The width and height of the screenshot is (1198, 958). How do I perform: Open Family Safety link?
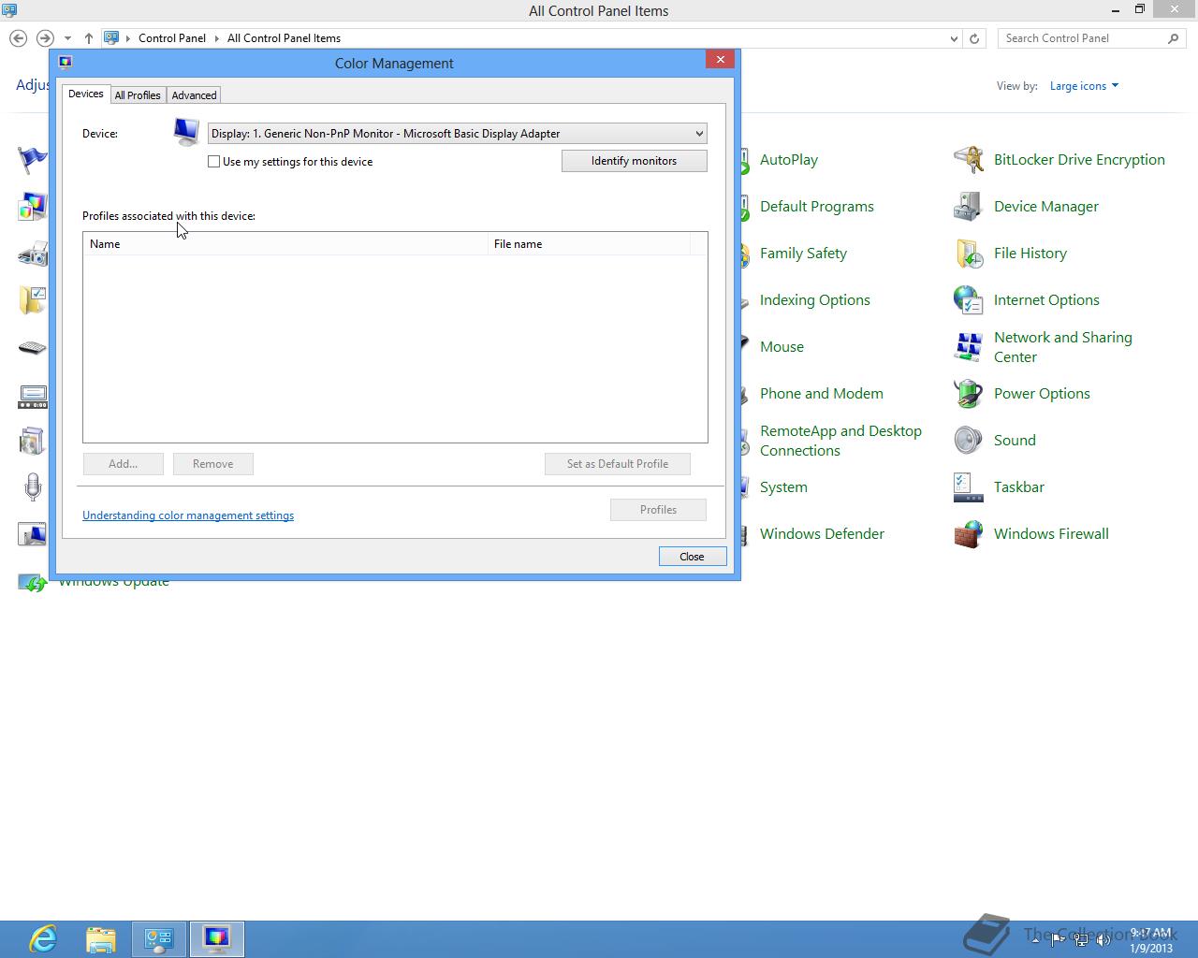(803, 254)
